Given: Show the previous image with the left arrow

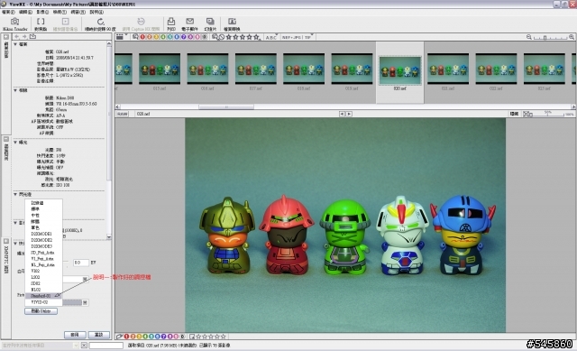Looking at the screenshot, I should pyautogui.click(x=342, y=114).
